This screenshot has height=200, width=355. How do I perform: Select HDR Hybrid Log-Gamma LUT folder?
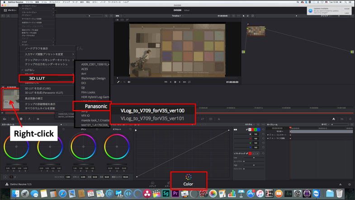point(95,97)
